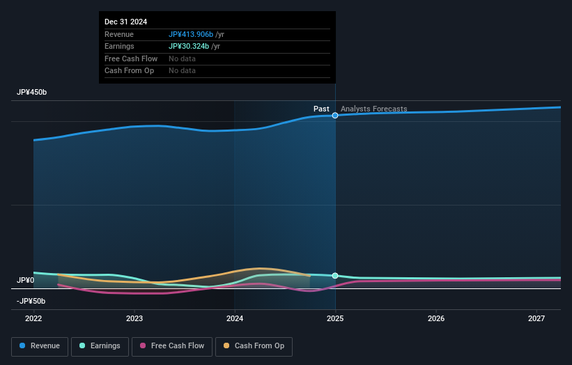Viewport: 572px width, 365px height.
Task: Click the Earnings label in the tooltip
Action: point(119,46)
